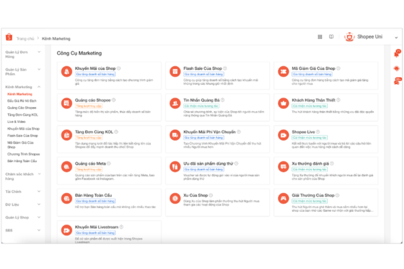Click info icon beside Flash Sale Của Shop title
Screen dimensions: 404x269
[x=225, y=68]
